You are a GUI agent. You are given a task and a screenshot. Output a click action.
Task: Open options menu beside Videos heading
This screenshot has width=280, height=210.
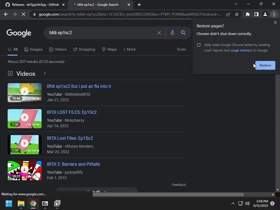[45, 73]
